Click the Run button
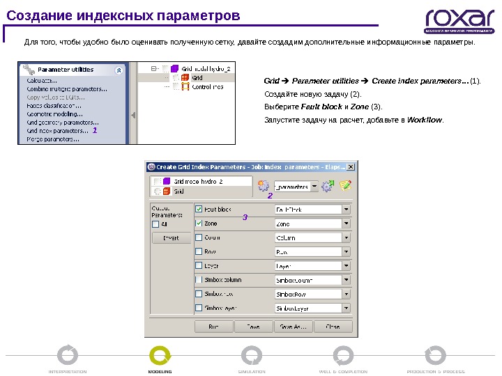The width and height of the screenshot is (502, 376). click(x=213, y=327)
